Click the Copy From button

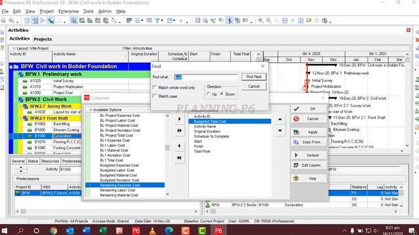pos(308,142)
